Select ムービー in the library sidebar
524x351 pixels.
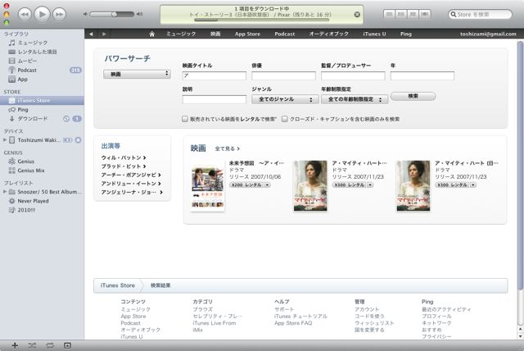(x=42, y=61)
